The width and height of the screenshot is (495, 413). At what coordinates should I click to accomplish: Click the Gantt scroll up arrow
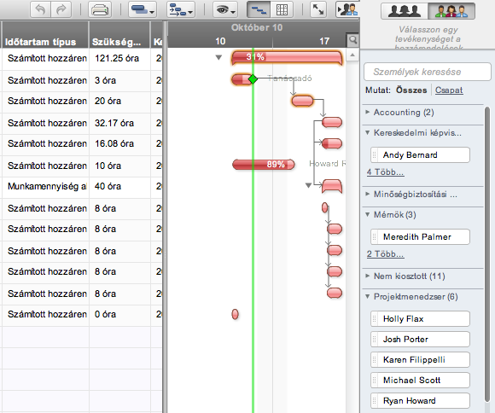point(352,55)
